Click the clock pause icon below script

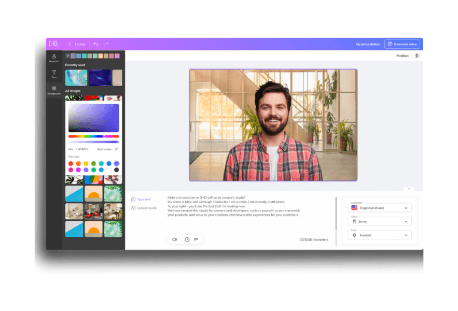pyautogui.click(x=187, y=239)
